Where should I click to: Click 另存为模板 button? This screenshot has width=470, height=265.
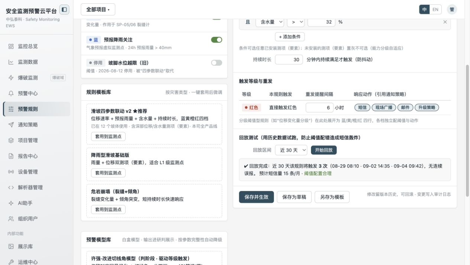coord(332,197)
